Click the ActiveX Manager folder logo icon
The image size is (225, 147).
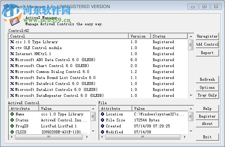pyautogui.click(x=14, y=21)
